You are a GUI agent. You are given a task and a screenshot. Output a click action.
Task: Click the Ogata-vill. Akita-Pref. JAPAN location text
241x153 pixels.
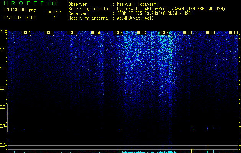click(x=171, y=9)
